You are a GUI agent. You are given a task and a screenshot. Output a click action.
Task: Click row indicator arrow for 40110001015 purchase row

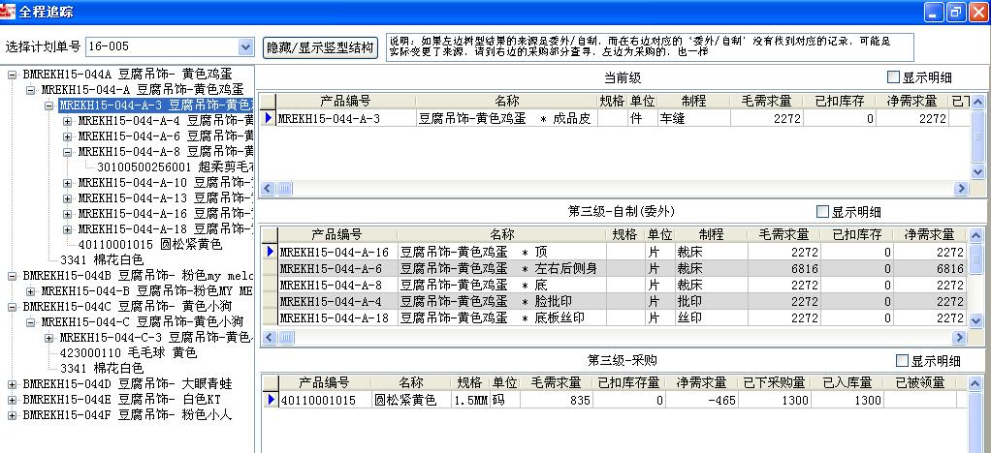271,400
